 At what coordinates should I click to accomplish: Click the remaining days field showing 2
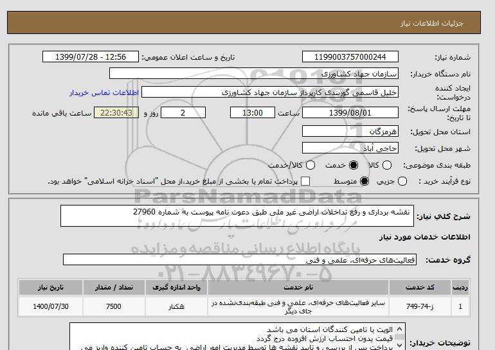[x=183, y=112]
